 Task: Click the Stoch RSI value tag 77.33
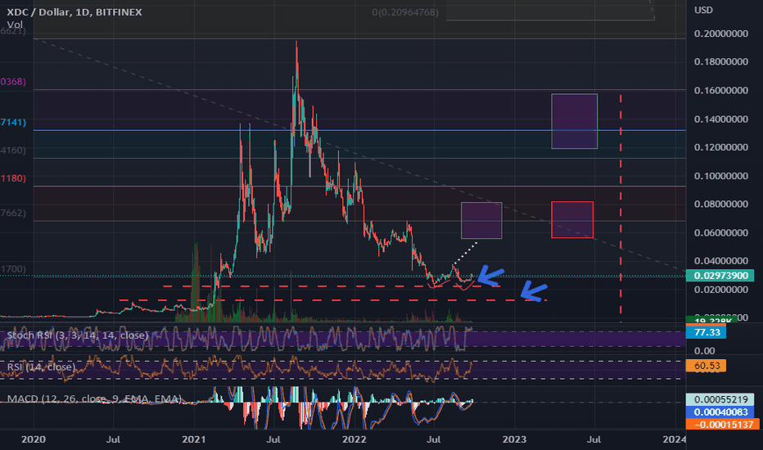706,332
